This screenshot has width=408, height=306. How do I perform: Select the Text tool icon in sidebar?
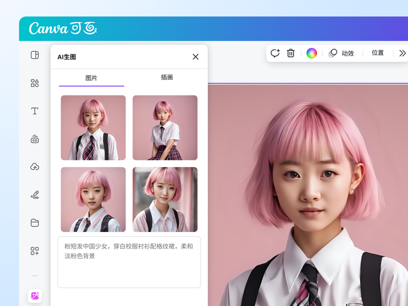[x=35, y=111]
